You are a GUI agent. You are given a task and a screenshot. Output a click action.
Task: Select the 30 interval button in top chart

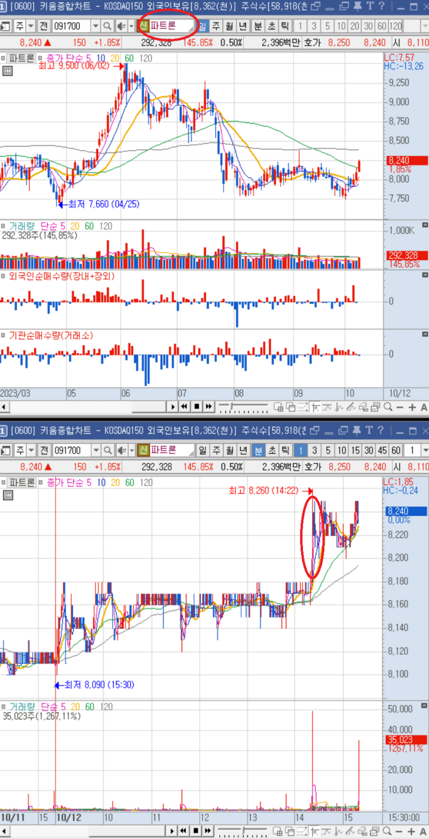tap(368, 27)
